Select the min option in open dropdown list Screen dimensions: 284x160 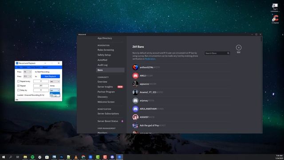[x=55, y=96]
